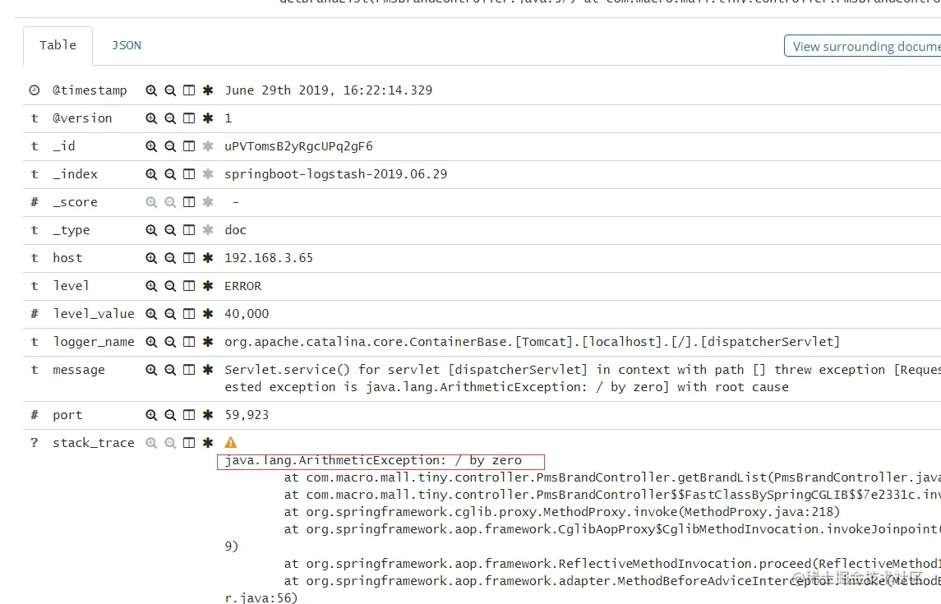Select the host value 192.168.3.65
This screenshot has width=941, height=604.
(269, 258)
